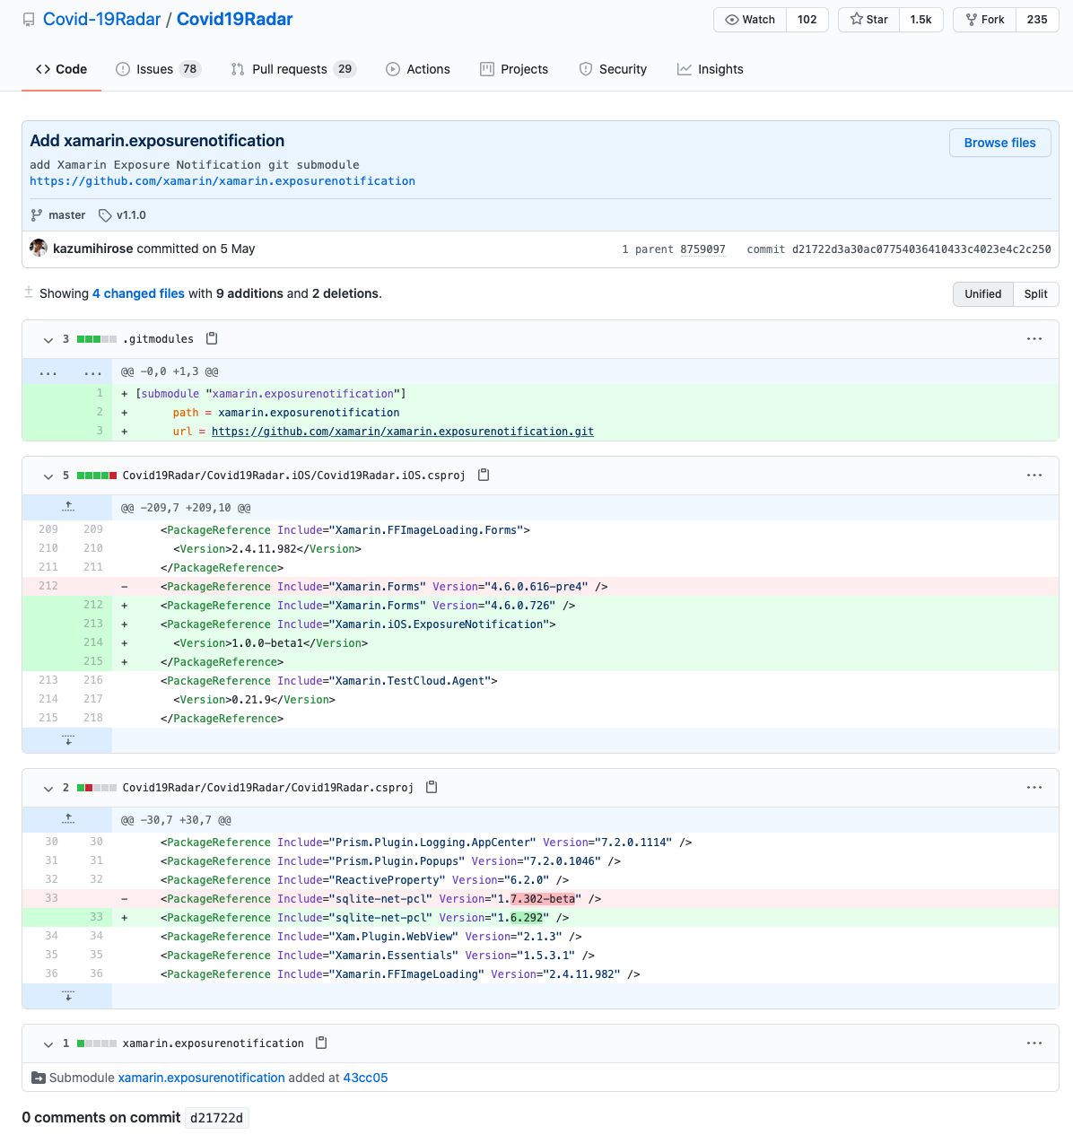Open options menu for Covid19Radar.iOS.csproj
Screen dimensions: 1073x1135
(x=1034, y=476)
